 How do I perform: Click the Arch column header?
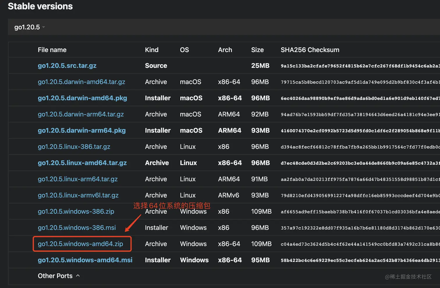(x=225, y=50)
